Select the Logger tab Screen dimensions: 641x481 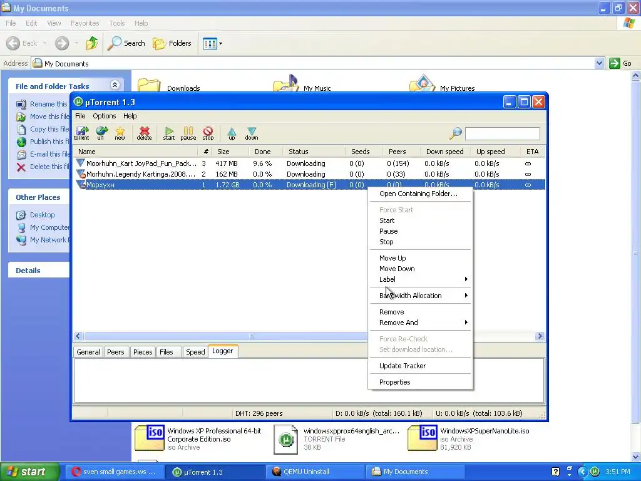[x=222, y=351]
